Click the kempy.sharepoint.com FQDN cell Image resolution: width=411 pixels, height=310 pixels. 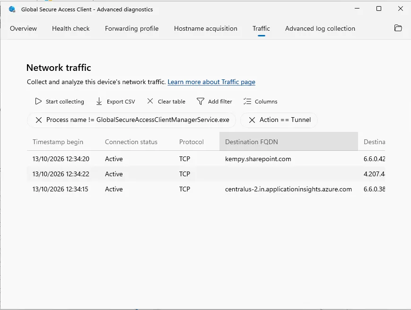coord(258,159)
